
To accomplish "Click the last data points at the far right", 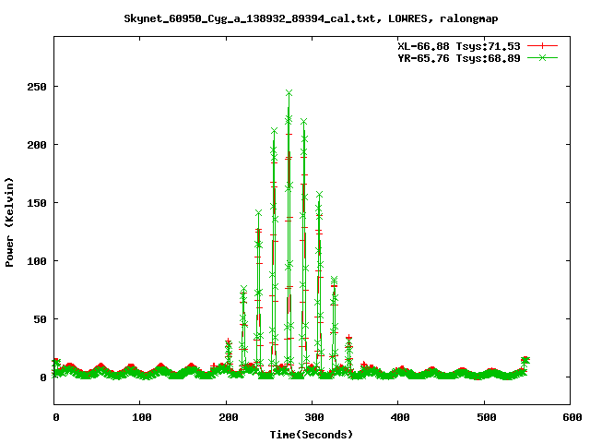I will 525,360.
